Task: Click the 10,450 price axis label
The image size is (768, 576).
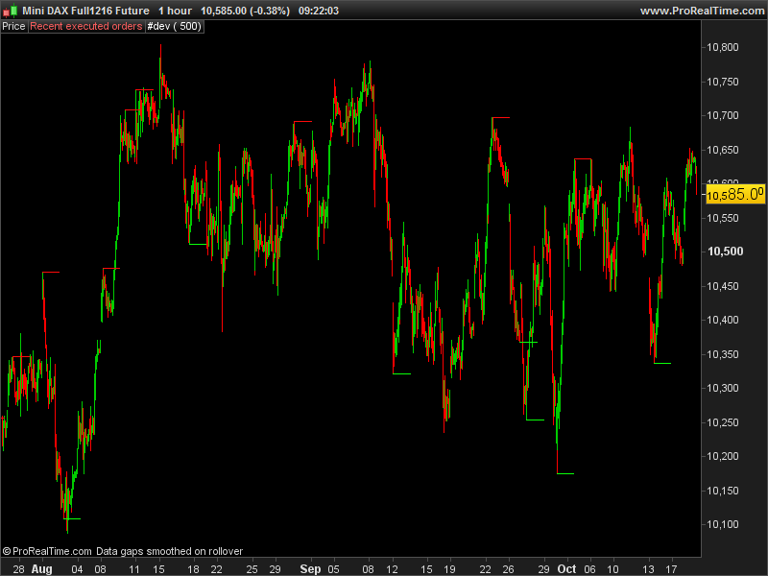Action: coord(723,286)
